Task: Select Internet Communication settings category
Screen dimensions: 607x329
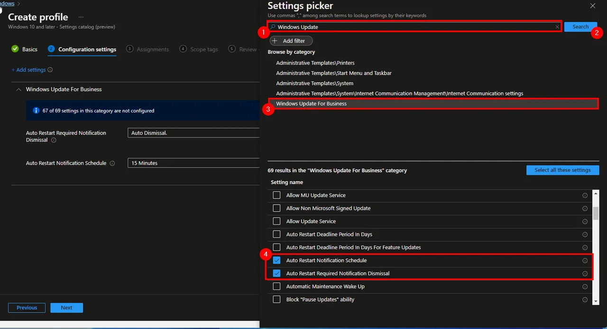Action: [400, 94]
